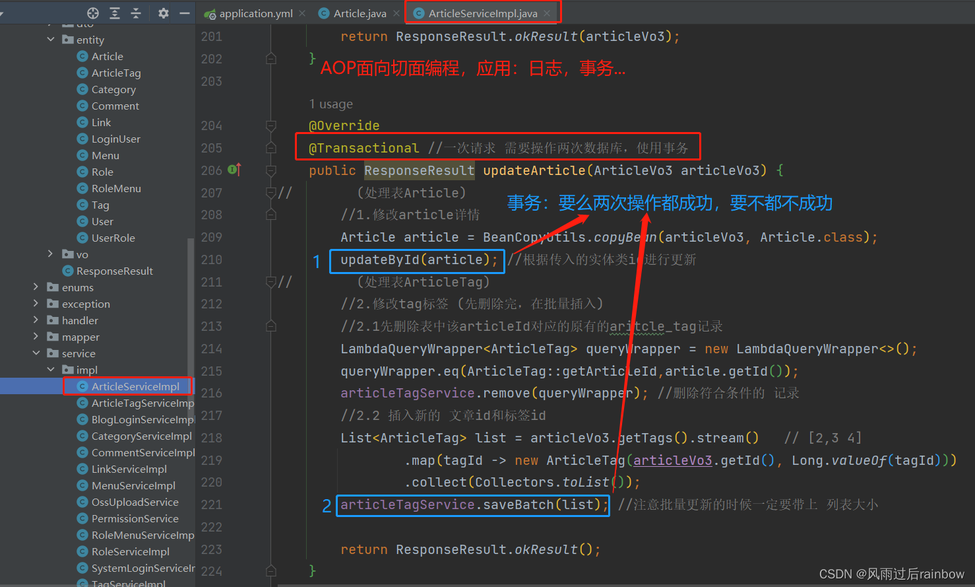Toggle the fold marker at line 211 comment
The width and height of the screenshot is (975, 587).
[270, 282]
